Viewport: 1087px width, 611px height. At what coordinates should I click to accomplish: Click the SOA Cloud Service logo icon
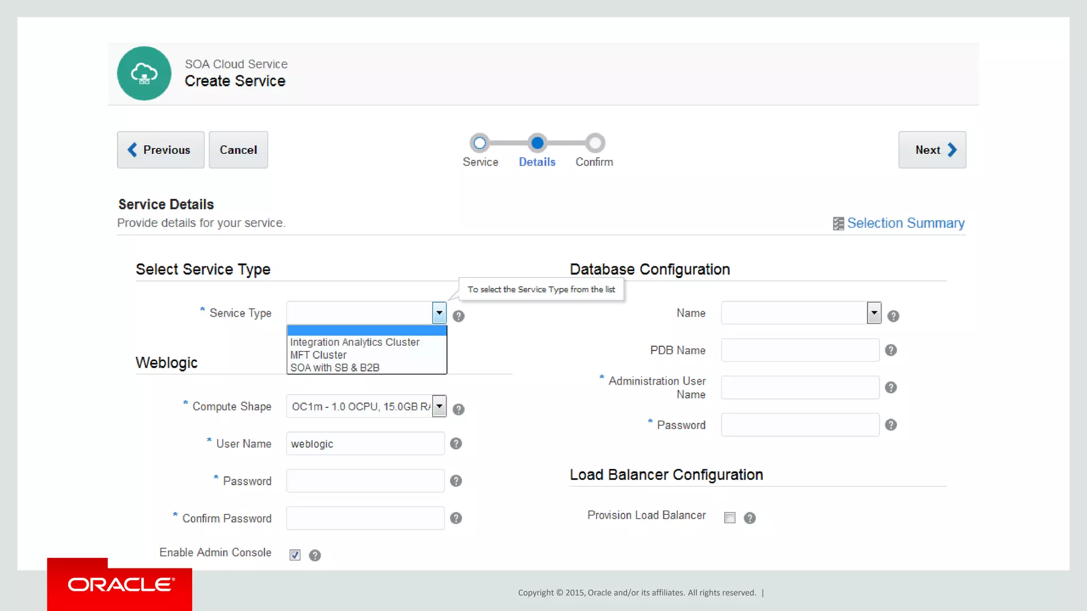(144, 73)
